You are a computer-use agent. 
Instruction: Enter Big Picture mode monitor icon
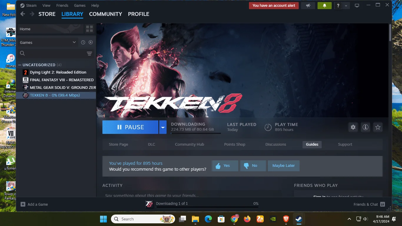point(357,6)
